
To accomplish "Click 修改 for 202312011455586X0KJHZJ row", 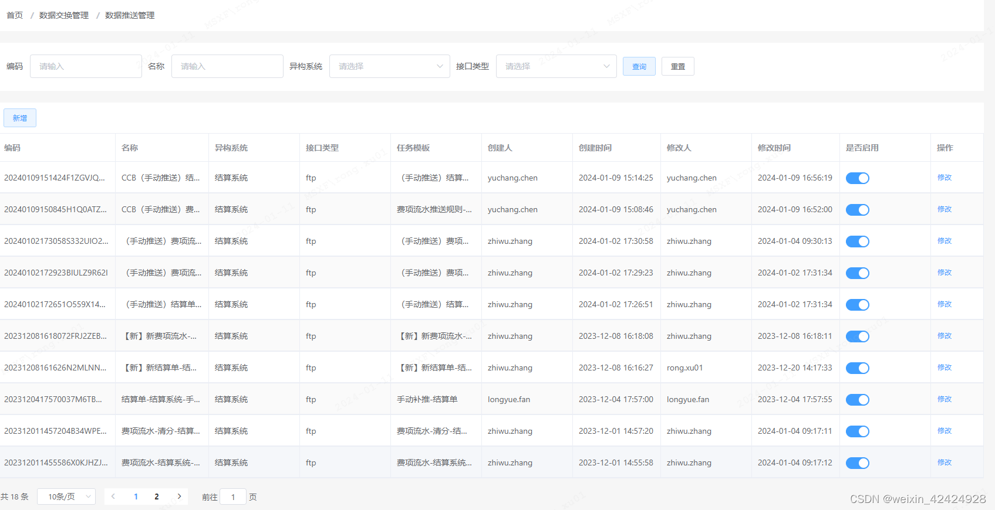I will (945, 463).
